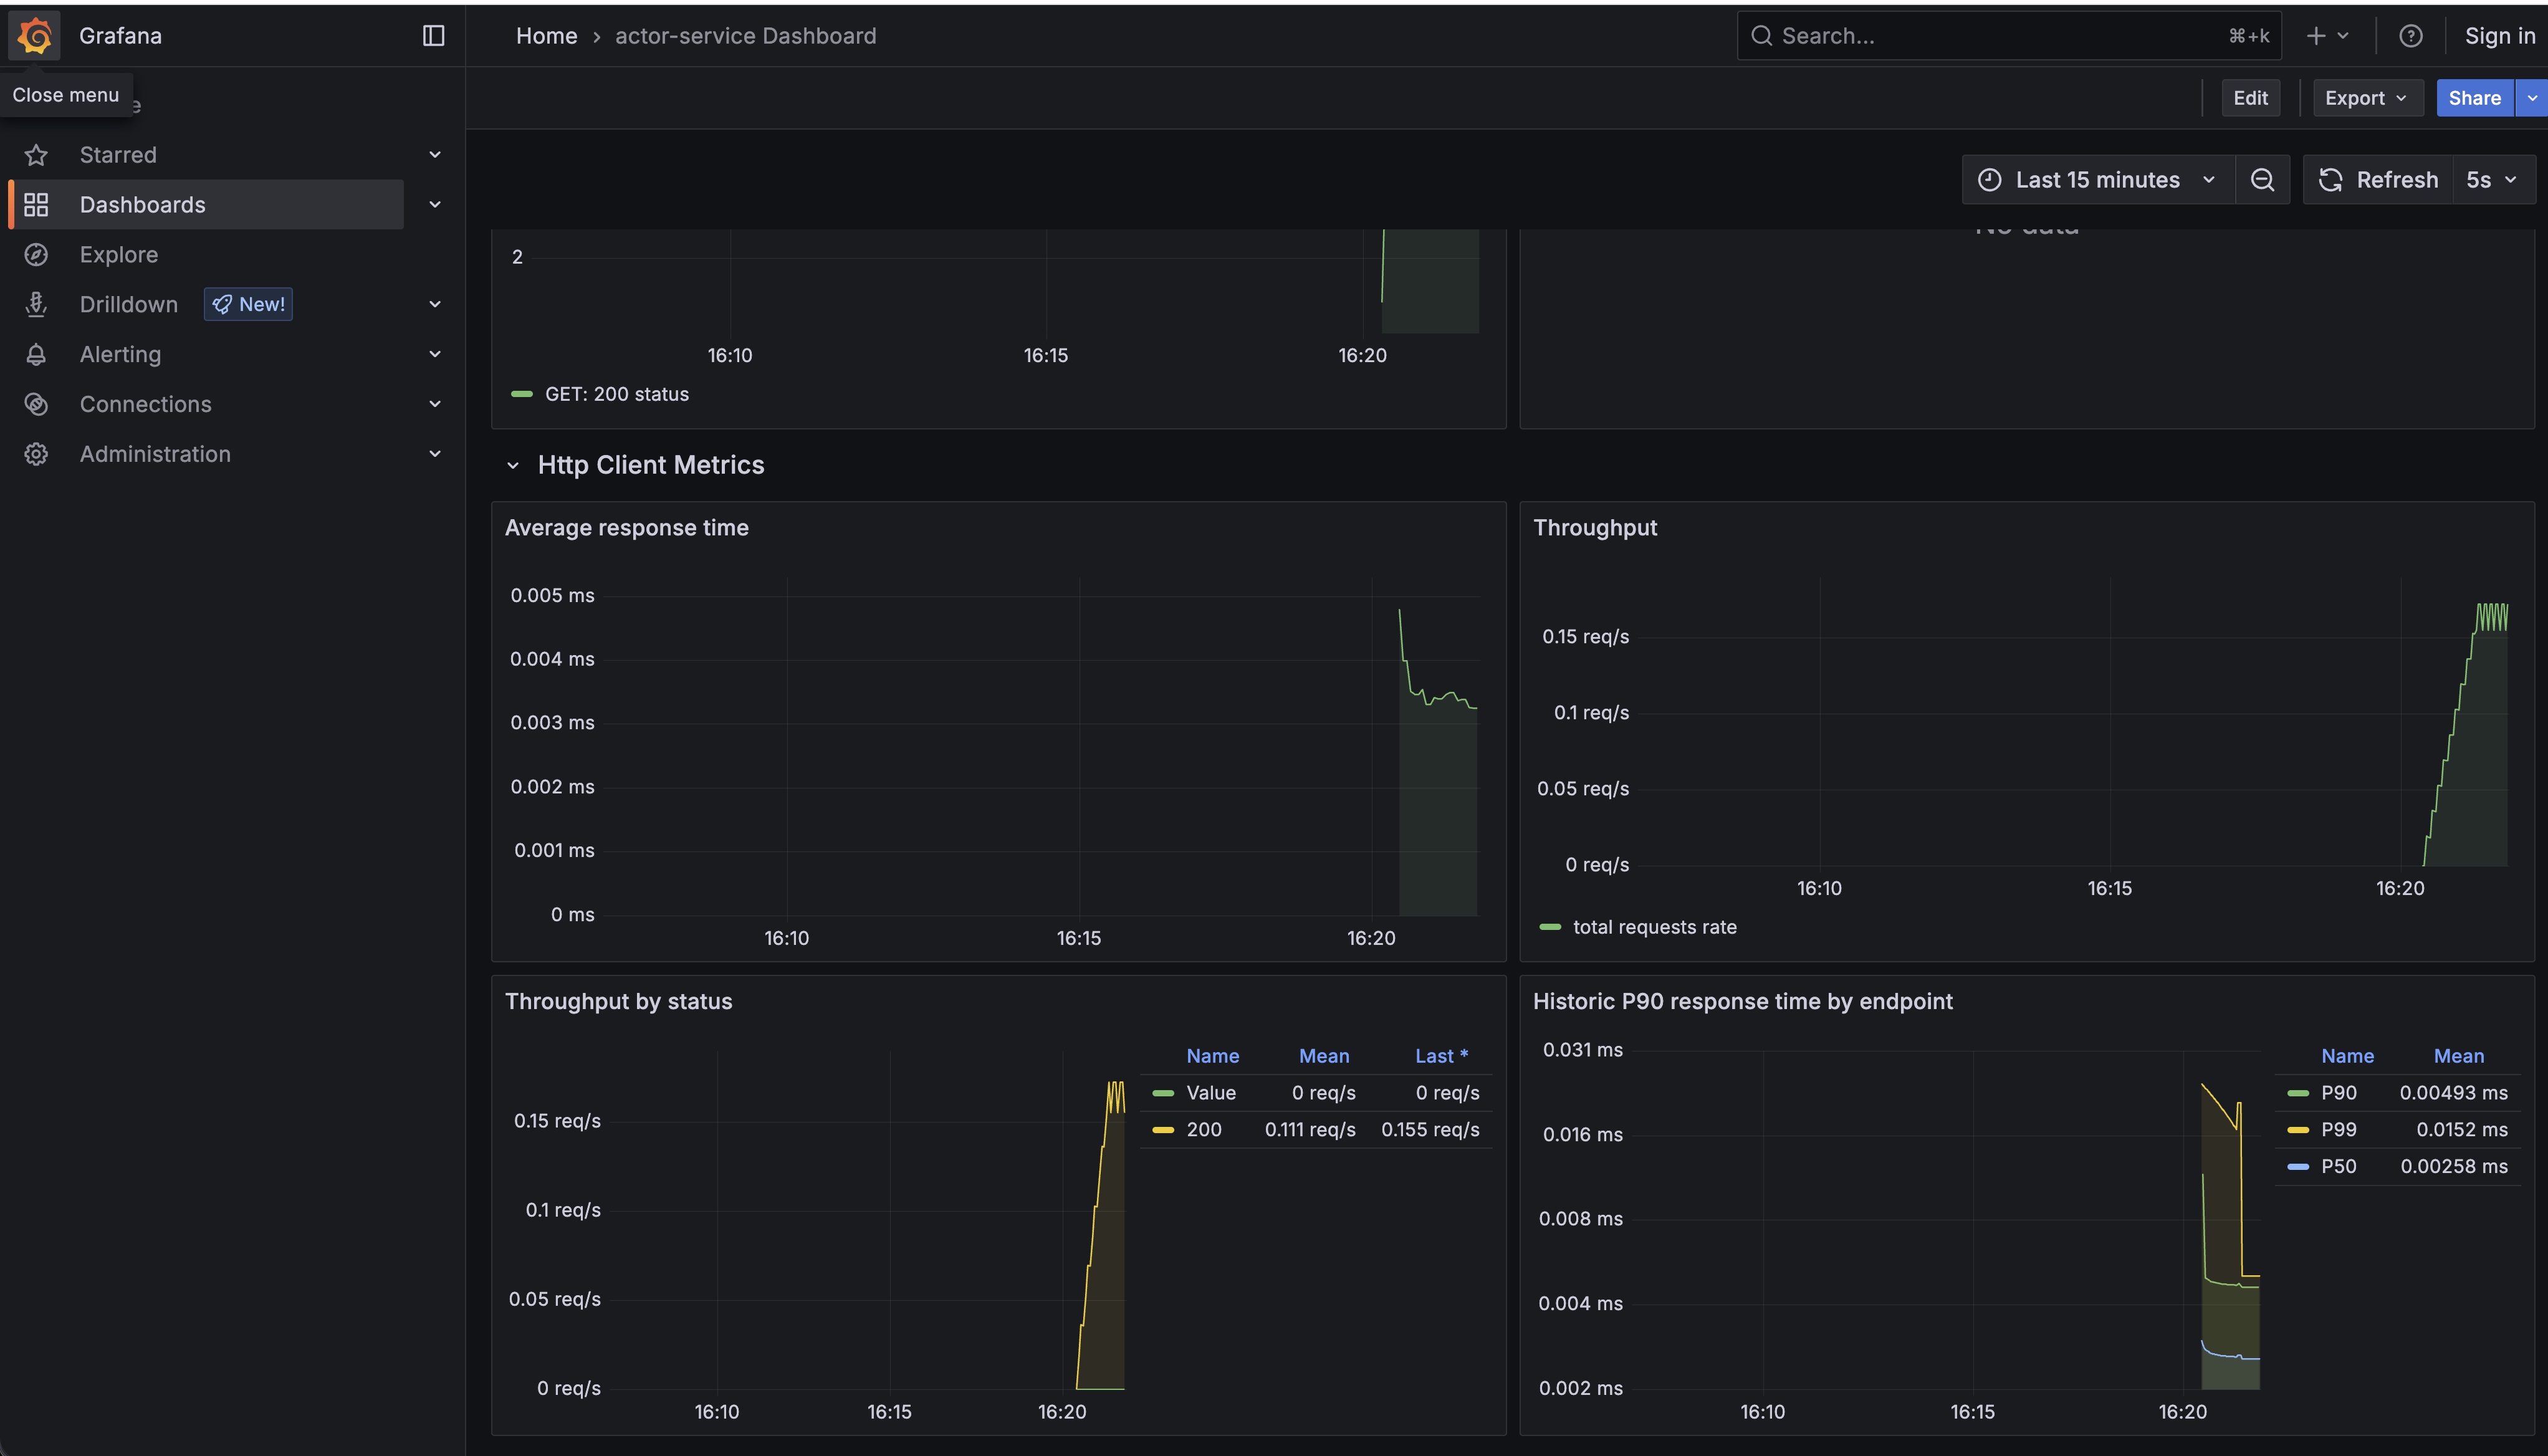Open Home from the breadcrumb
Viewport: 2548px width, 1456px height.
pyautogui.click(x=546, y=35)
